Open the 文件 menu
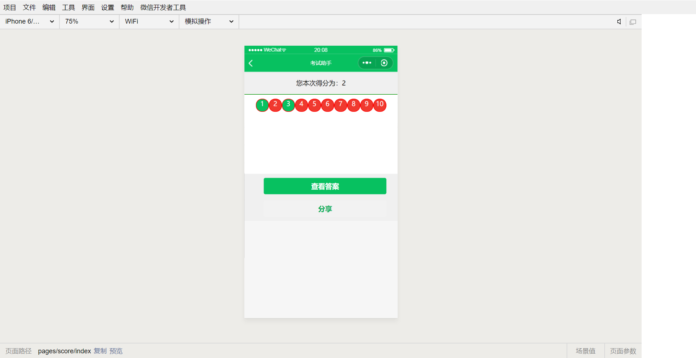The height and width of the screenshot is (358, 696). tap(29, 7)
